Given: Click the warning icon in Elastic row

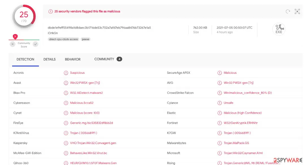Looking at the screenshot, I should point(220,113).
